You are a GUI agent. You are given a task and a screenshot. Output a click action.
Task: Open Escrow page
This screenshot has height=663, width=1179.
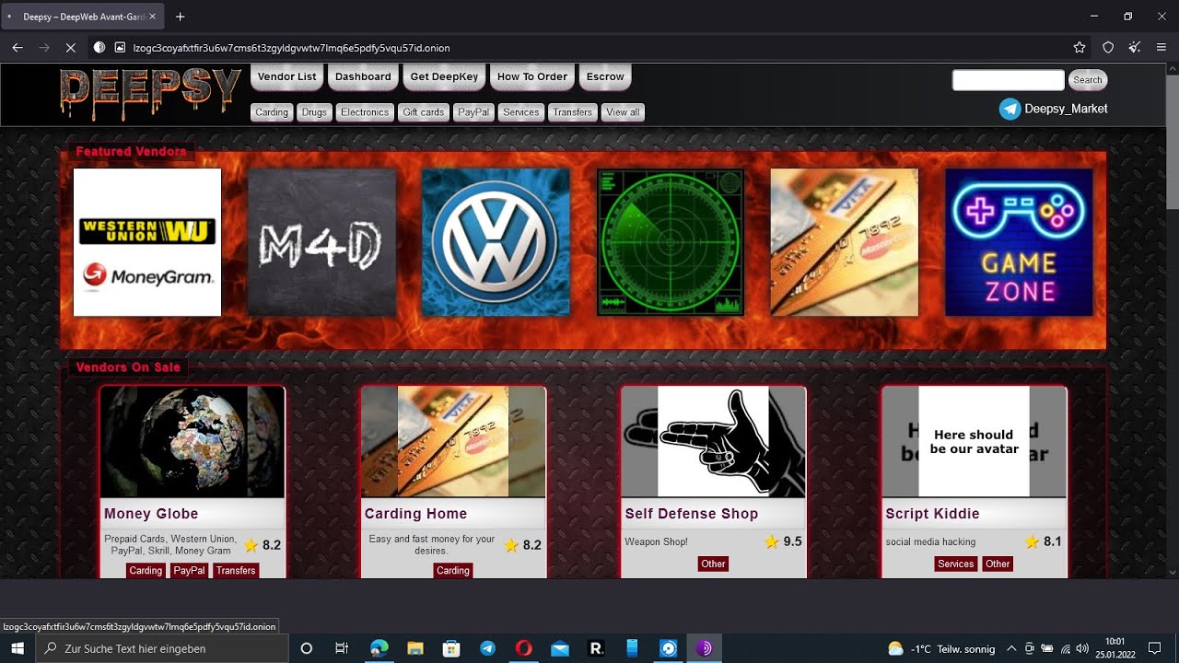pyautogui.click(x=605, y=76)
